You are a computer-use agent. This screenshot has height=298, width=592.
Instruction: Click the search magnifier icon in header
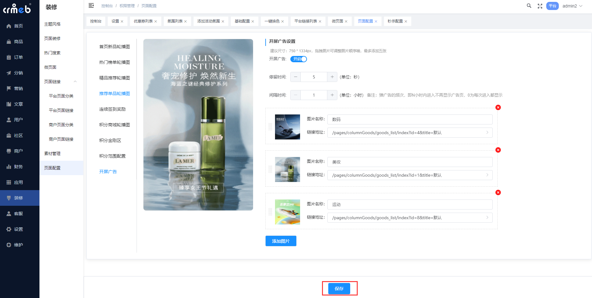(529, 6)
